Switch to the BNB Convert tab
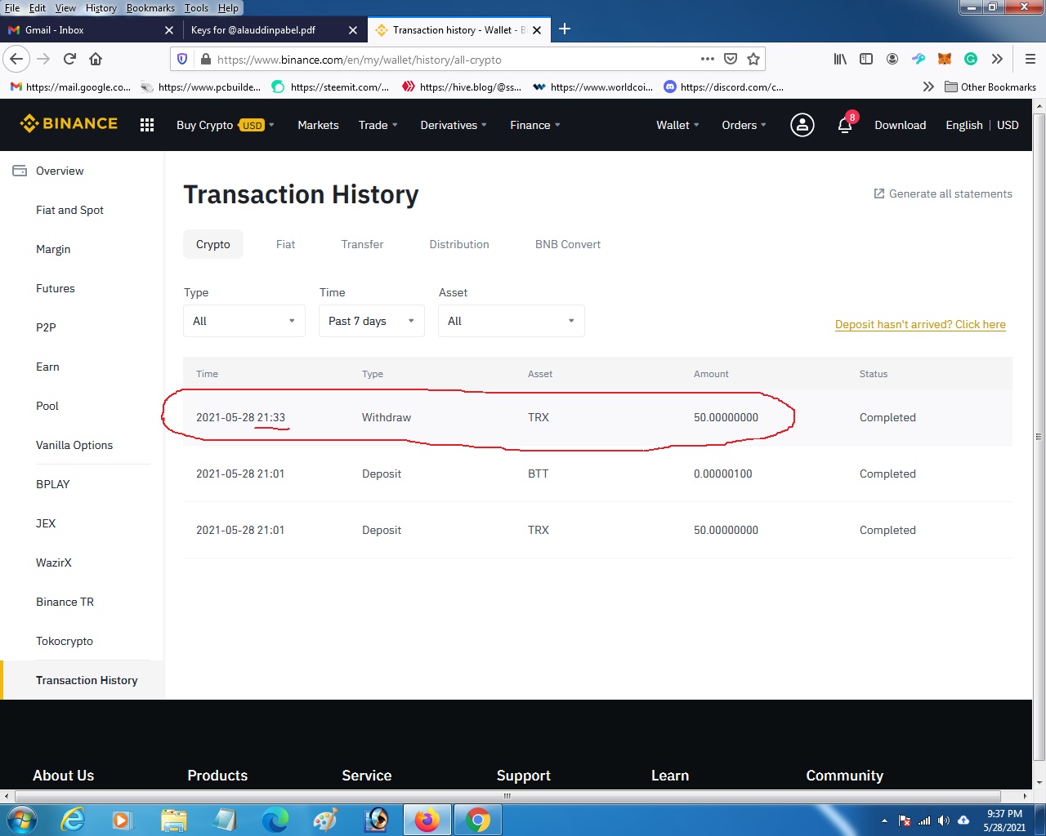1046x836 pixels. 568,244
